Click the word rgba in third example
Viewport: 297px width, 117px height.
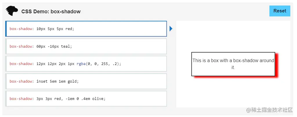[81, 64]
